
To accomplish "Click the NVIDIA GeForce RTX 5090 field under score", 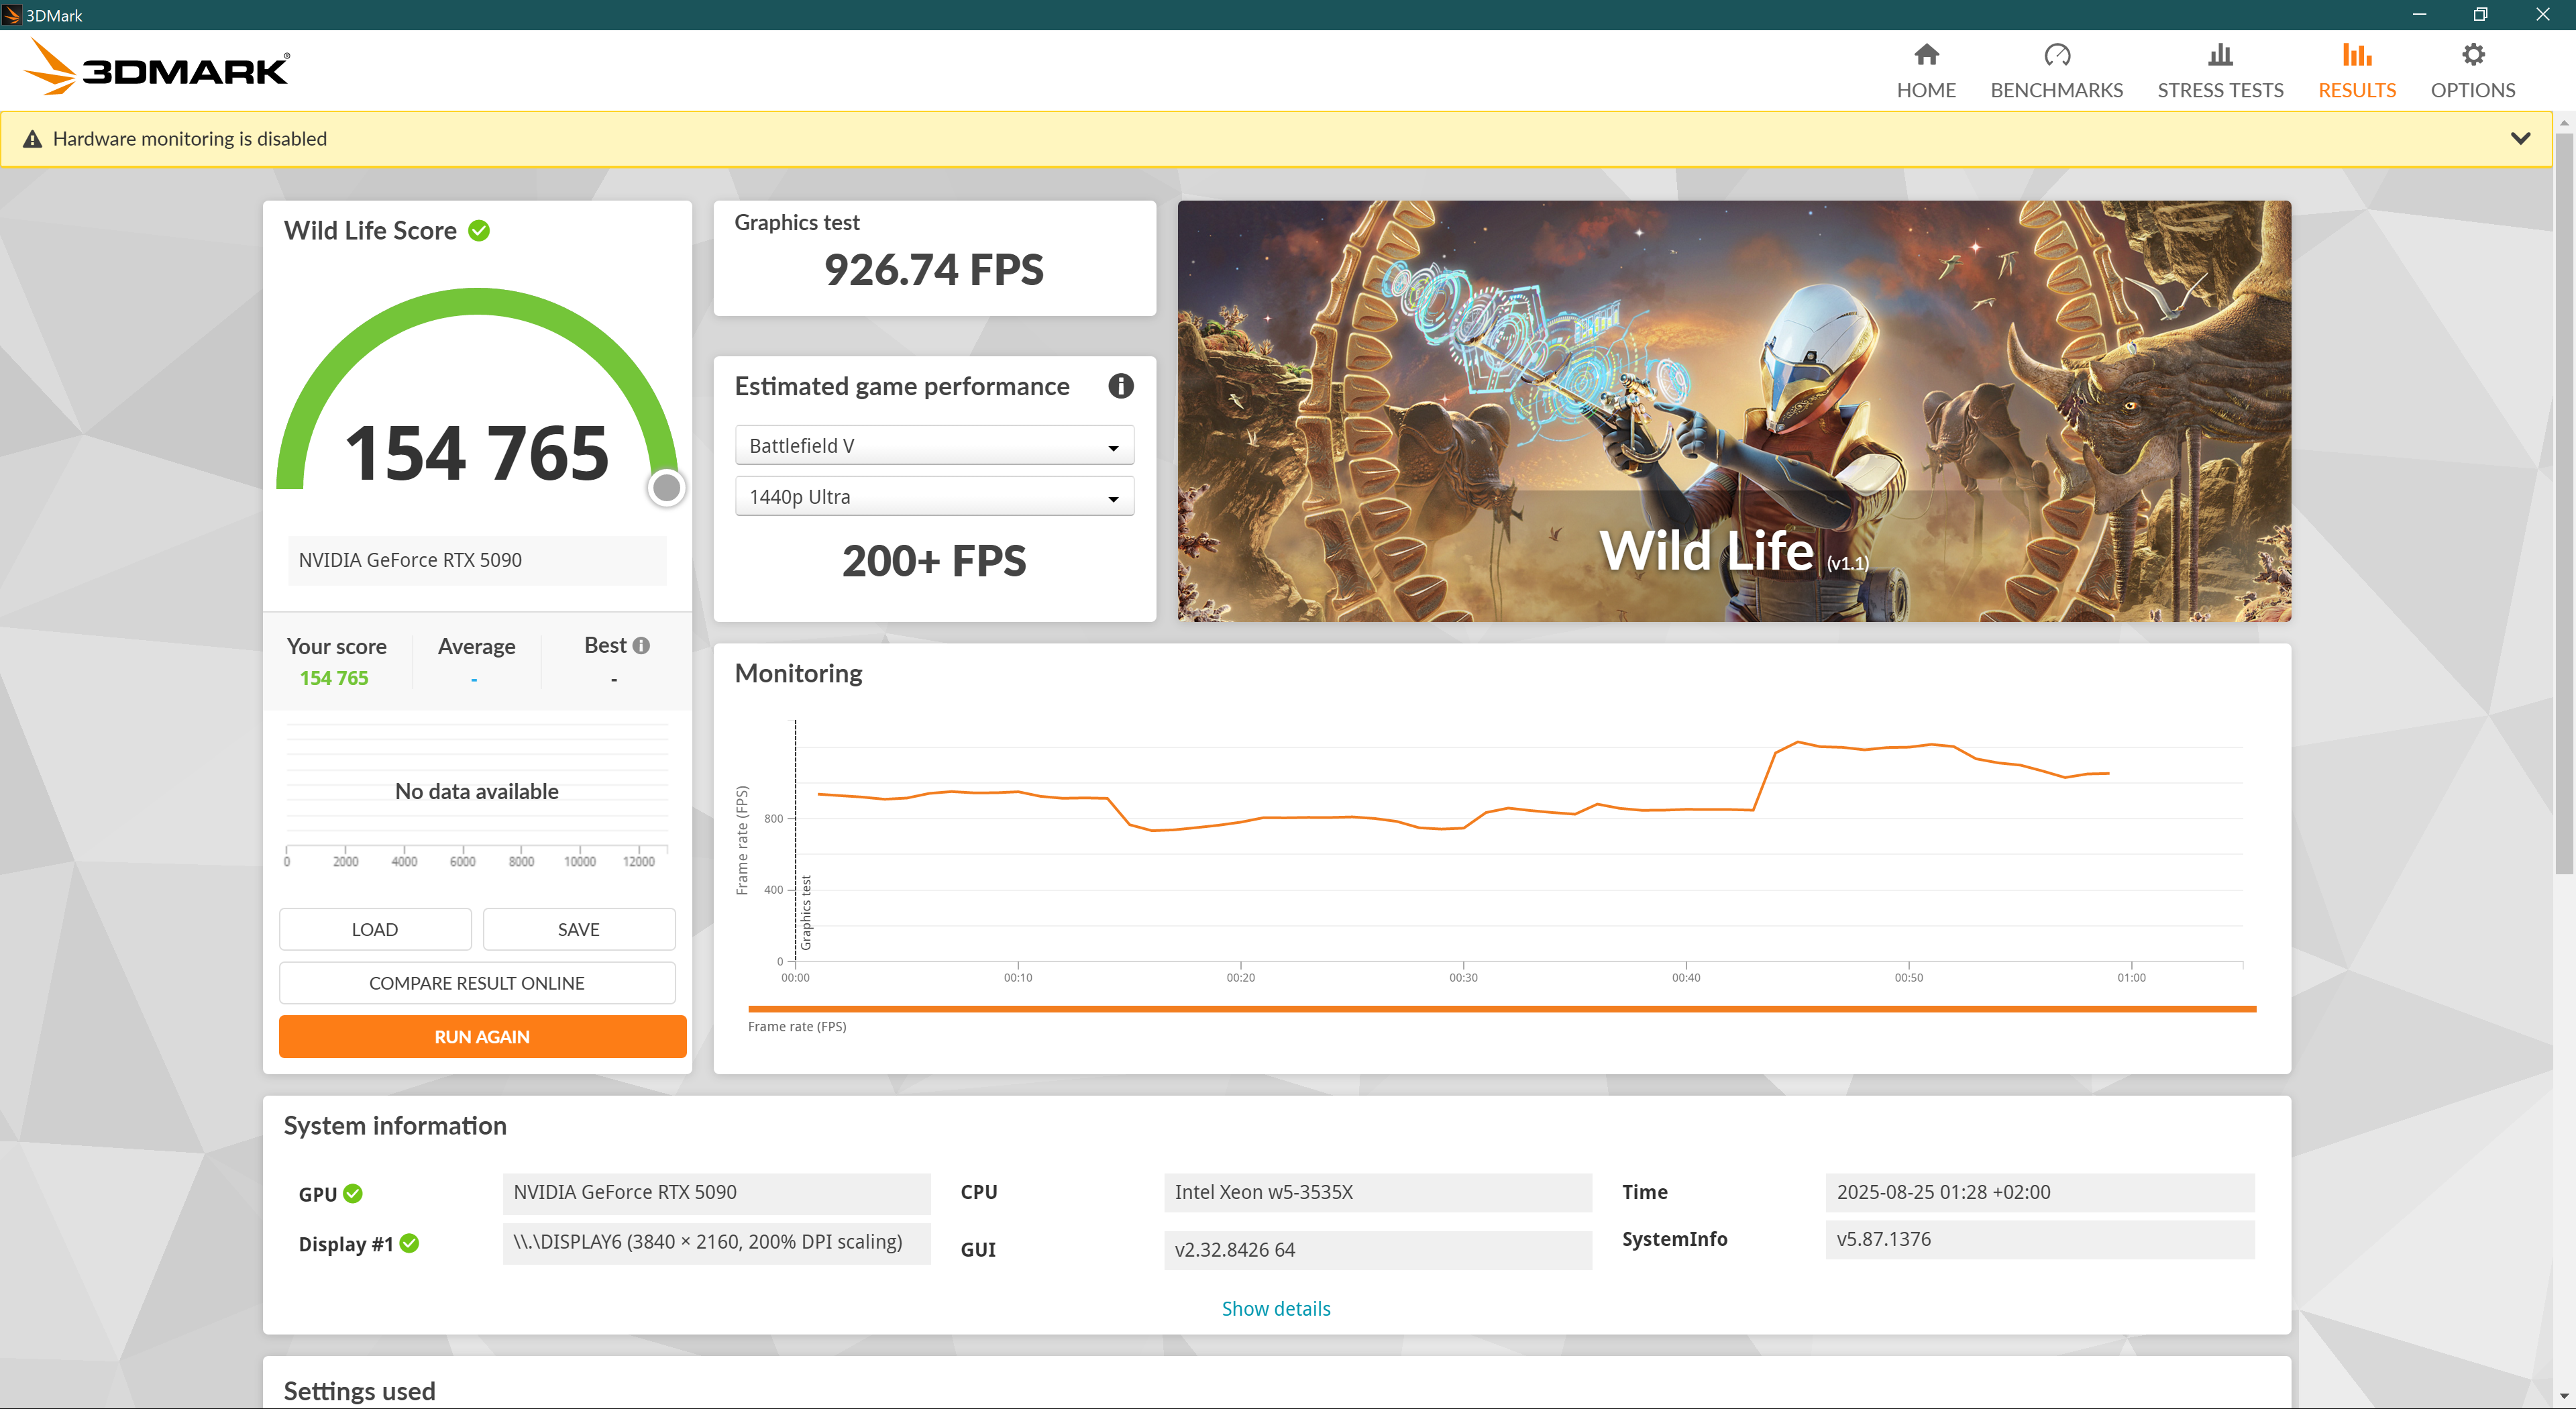I will click(477, 560).
